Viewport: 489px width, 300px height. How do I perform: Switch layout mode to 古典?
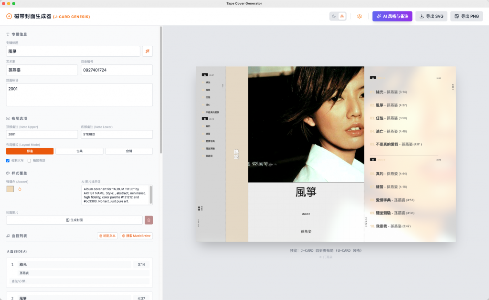pos(79,151)
